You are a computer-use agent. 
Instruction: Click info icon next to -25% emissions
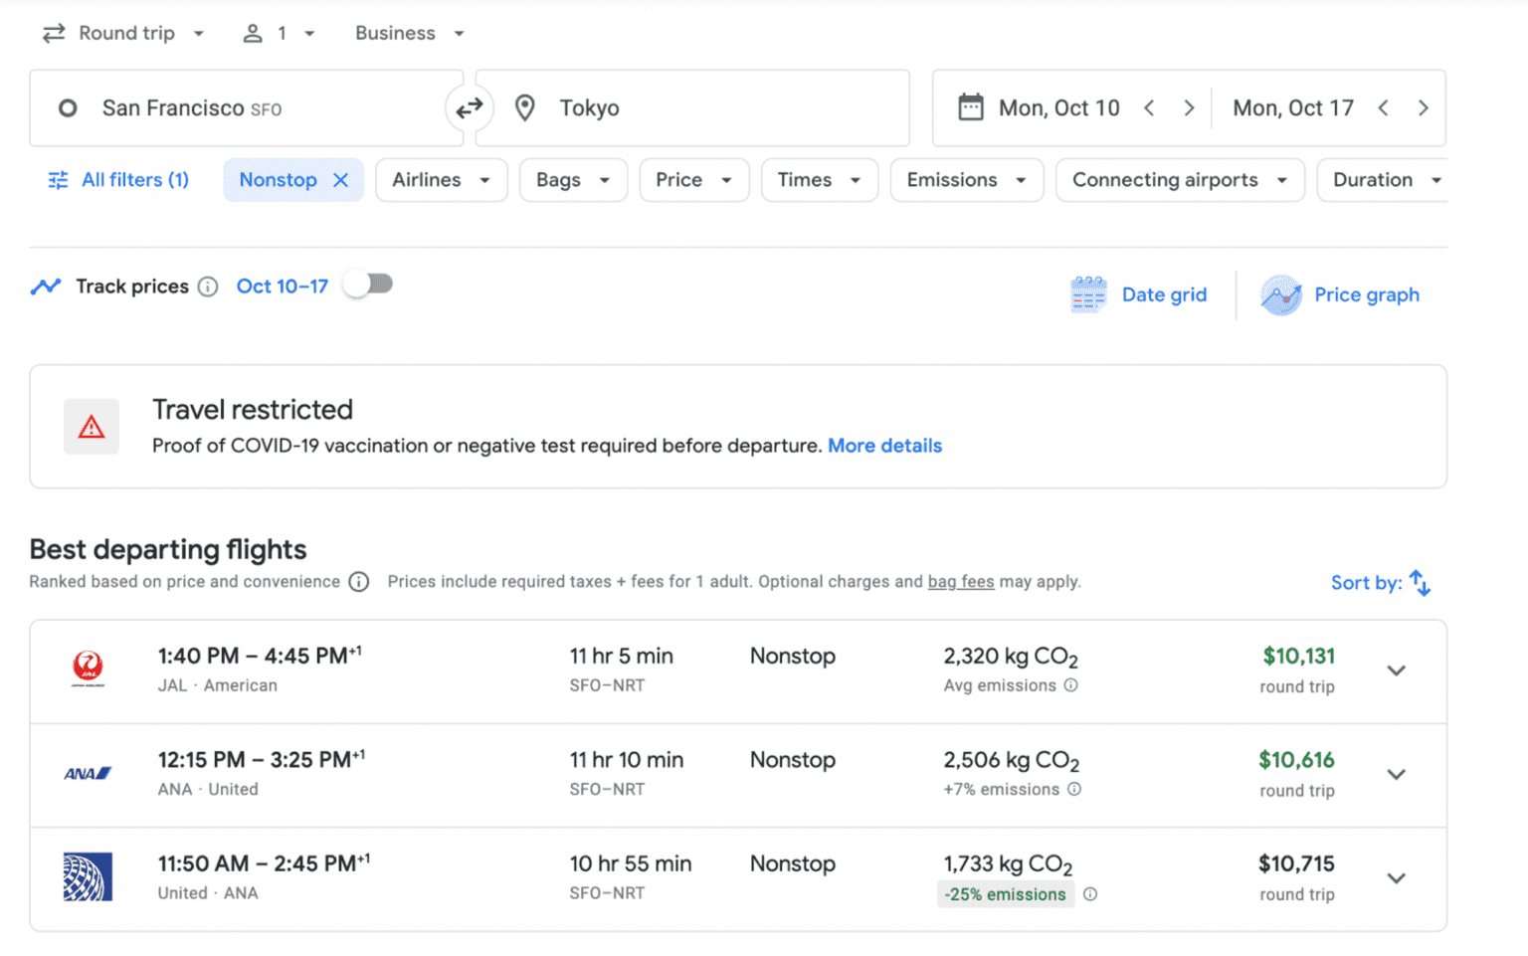[1090, 894]
